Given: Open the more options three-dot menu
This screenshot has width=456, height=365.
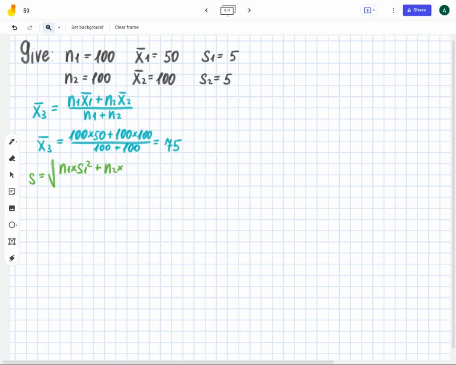Looking at the screenshot, I should pos(393,10).
